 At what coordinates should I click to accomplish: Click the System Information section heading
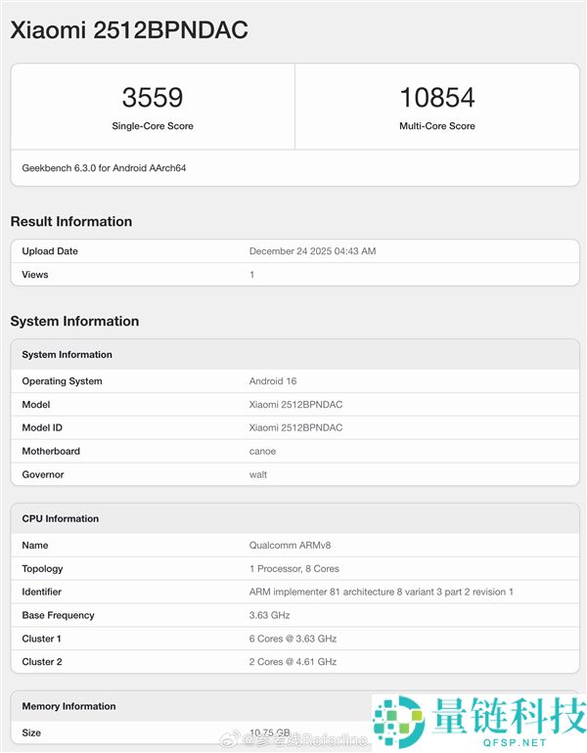[x=74, y=321]
